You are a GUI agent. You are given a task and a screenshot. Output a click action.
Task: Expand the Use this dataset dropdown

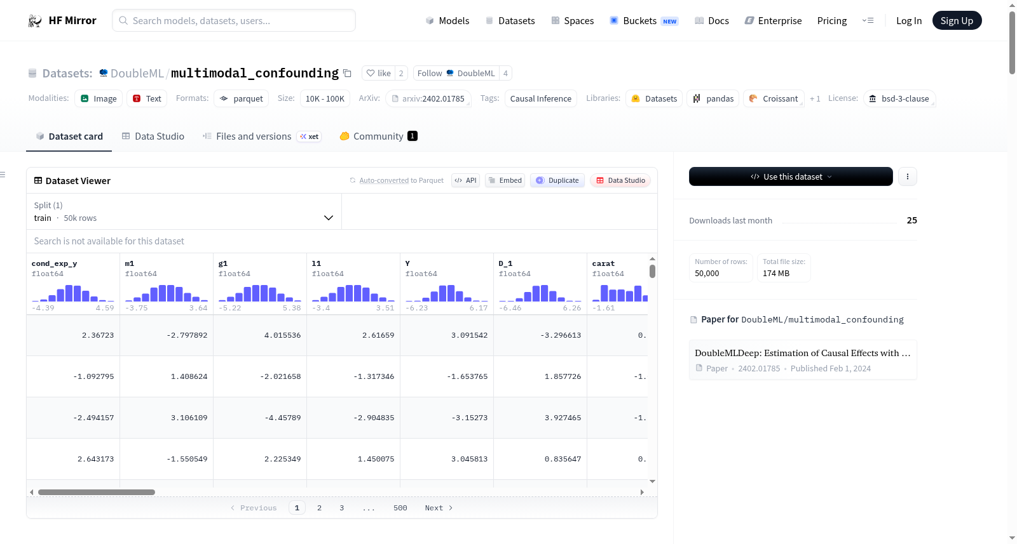coord(791,176)
